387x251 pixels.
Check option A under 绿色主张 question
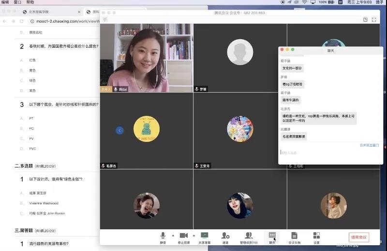(38, 193)
